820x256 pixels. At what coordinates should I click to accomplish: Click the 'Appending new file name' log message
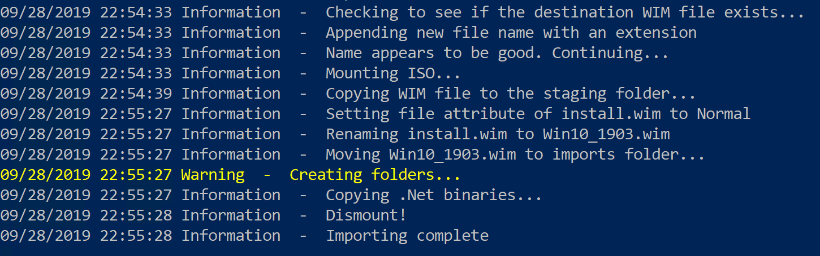point(511,33)
